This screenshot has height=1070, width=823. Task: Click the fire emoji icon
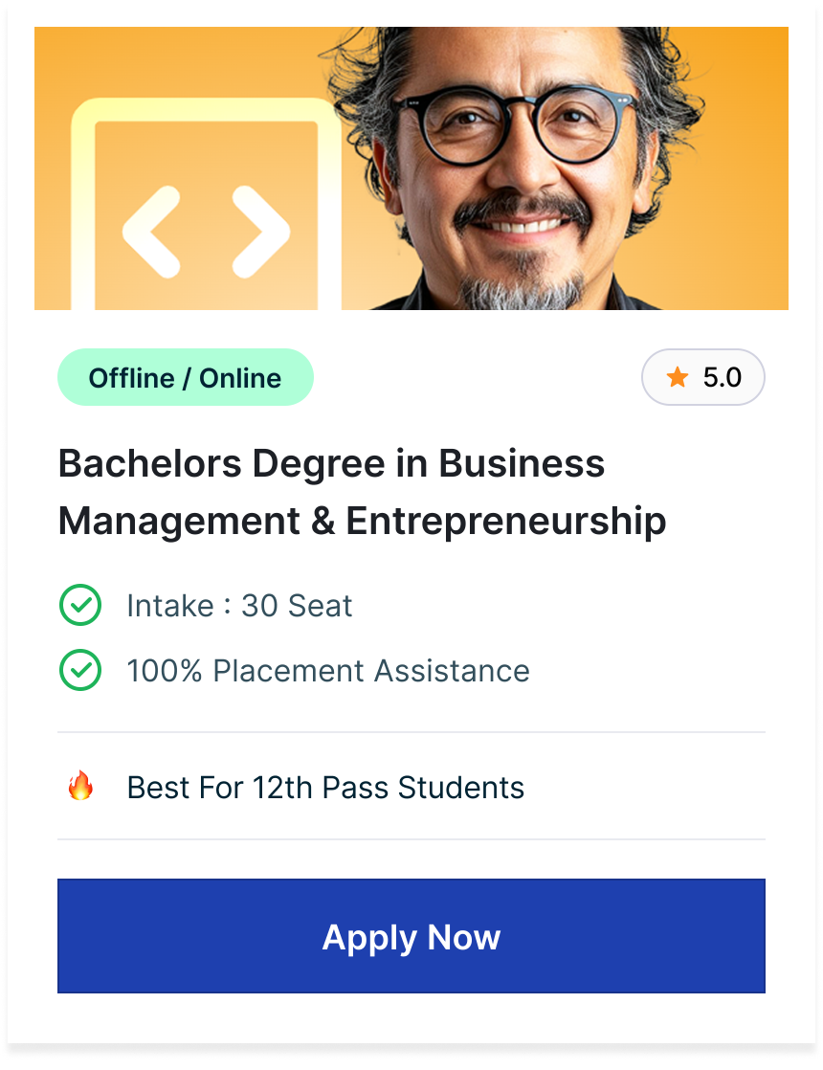click(x=80, y=787)
